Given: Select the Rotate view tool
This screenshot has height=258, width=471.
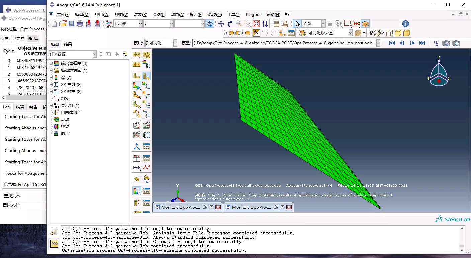Looking at the screenshot, I should click(230, 24).
